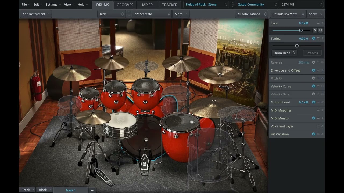The height and width of the screenshot is (193, 344).
Task: Open the Tuning section menu icon
Action: click(318, 38)
